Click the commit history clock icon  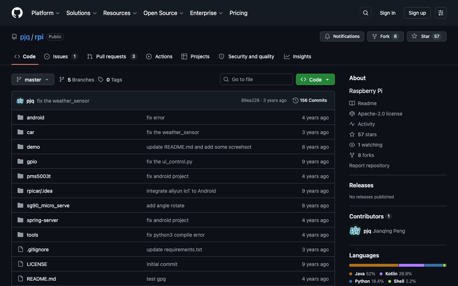(295, 100)
